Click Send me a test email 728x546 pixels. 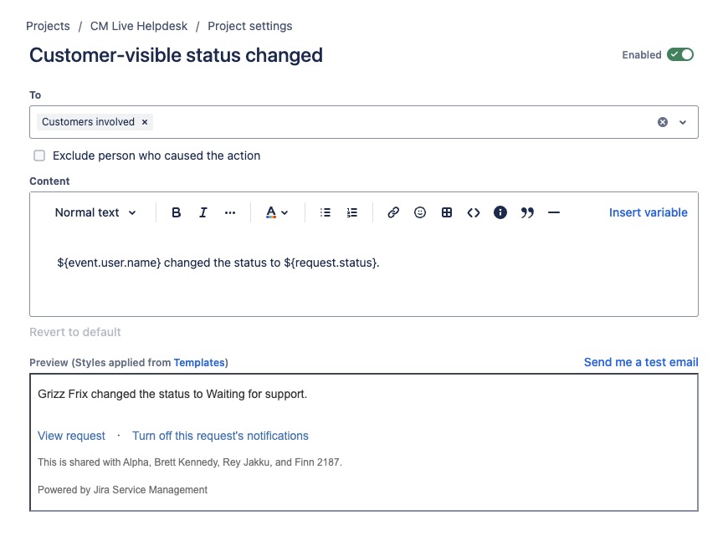pyautogui.click(x=641, y=362)
